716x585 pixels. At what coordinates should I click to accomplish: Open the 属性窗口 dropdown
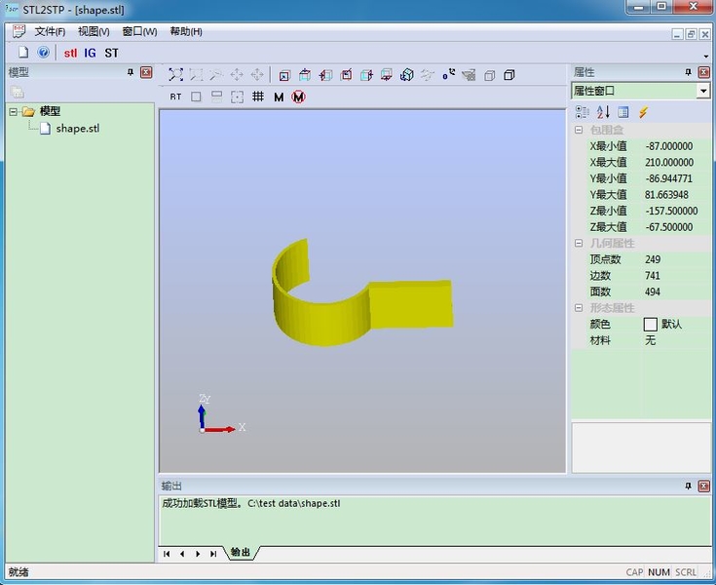tap(703, 91)
